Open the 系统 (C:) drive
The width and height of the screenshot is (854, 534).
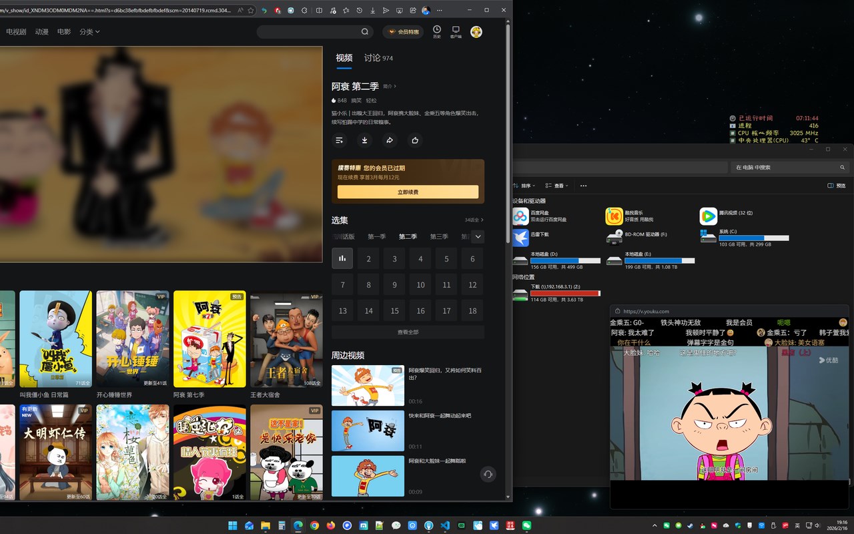click(745, 238)
